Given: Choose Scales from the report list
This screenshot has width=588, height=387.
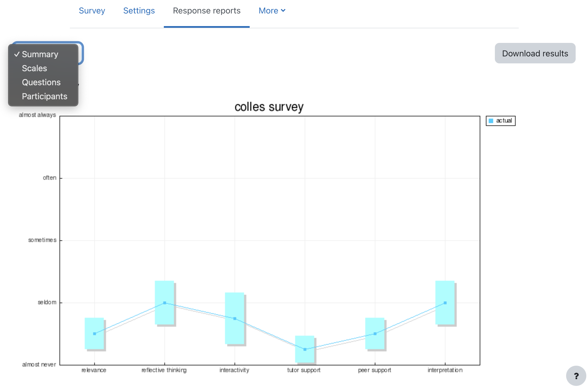Looking at the screenshot, I should 34,68.
